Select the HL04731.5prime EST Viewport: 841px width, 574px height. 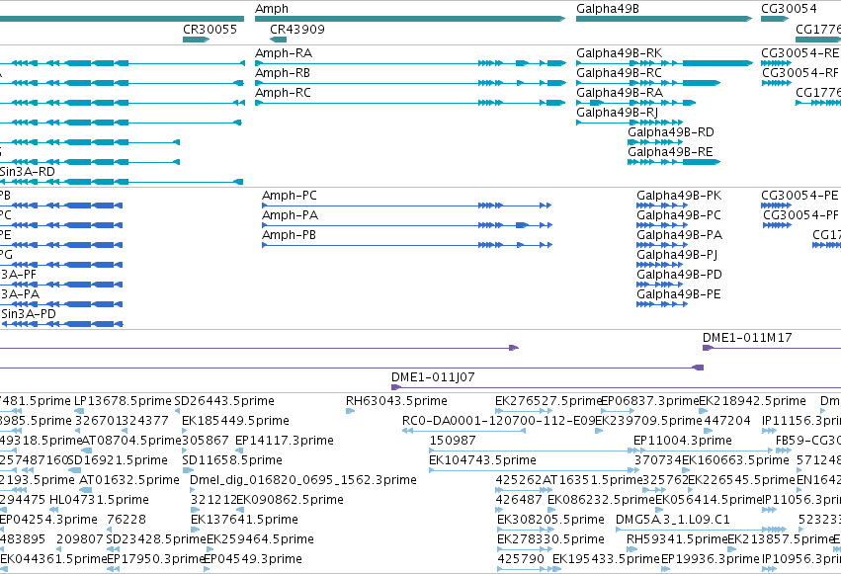pyautogui.click(x=53, y=510)
